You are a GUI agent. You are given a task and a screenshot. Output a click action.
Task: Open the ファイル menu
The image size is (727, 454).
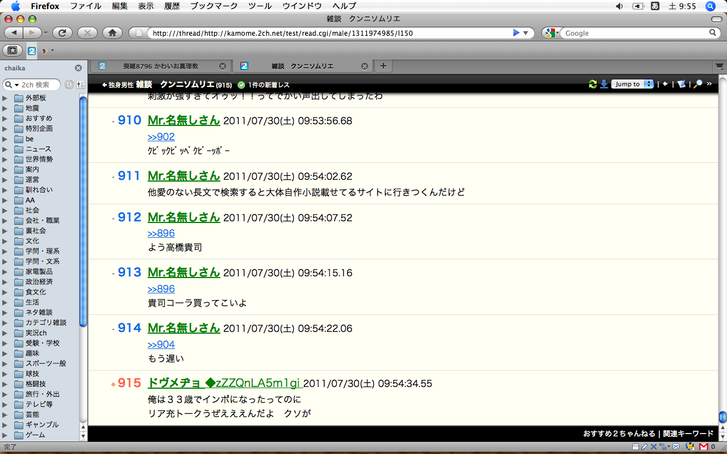(x=85, y=6)
